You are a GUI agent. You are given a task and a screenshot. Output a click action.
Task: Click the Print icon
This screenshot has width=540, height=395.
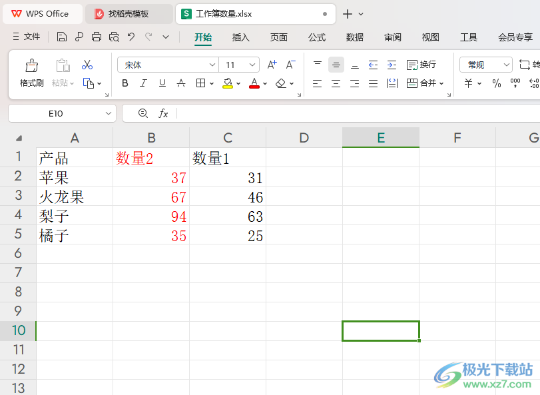(97, 37)
